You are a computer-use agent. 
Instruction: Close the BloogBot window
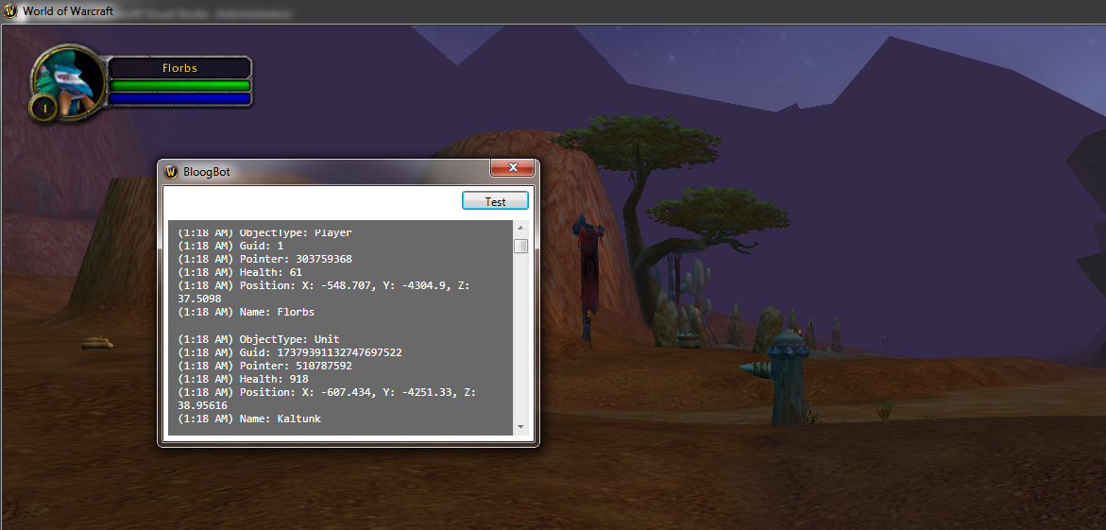[513, 167]
